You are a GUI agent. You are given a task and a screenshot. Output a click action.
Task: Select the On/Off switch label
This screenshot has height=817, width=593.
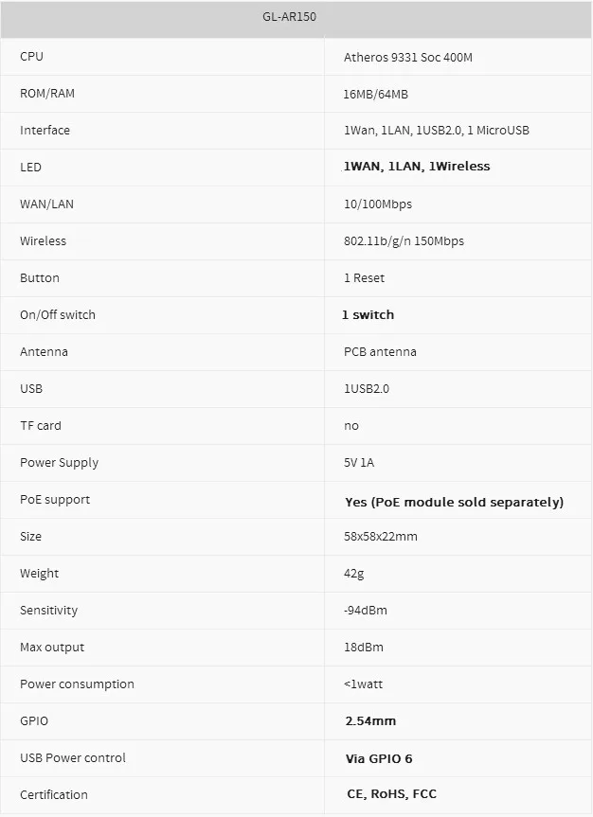(58, 314)
